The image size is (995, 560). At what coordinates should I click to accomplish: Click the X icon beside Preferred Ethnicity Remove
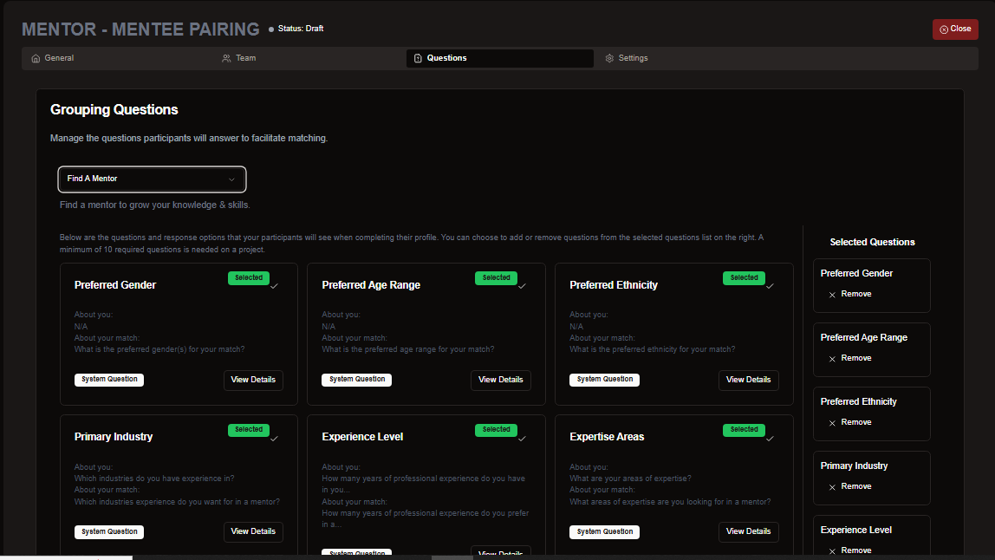click(x=832, y=423)
